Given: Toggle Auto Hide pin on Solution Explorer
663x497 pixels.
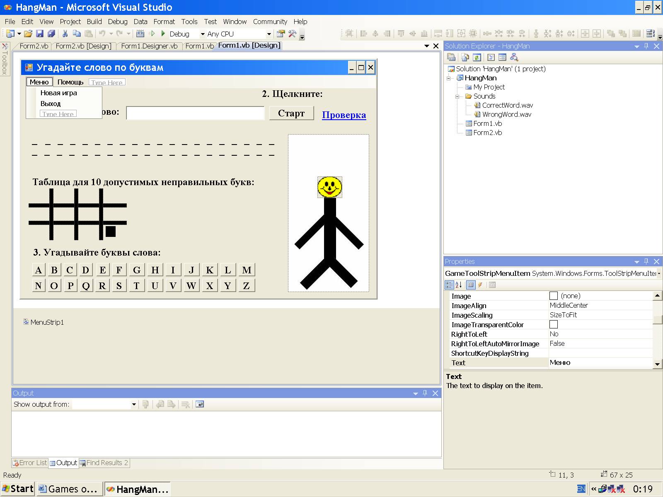Looking at the screenshot, I should (x=646, y=46).
